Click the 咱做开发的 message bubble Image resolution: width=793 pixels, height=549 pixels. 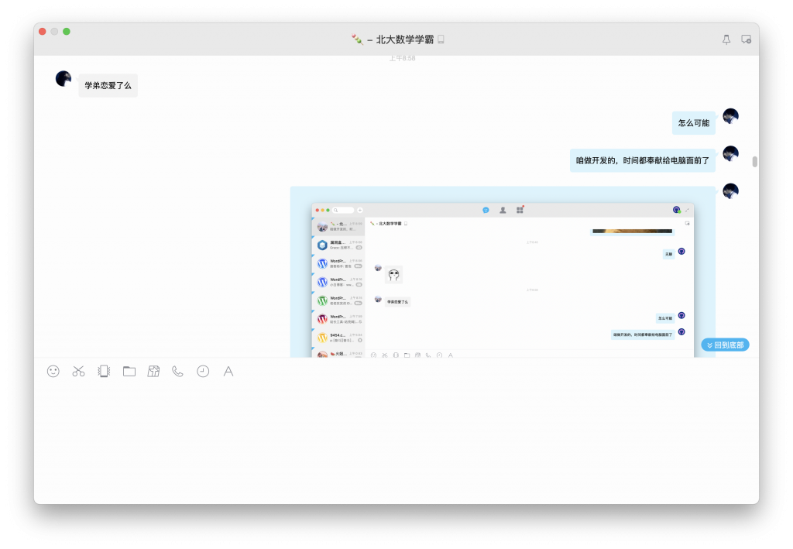tap(643, 160)
